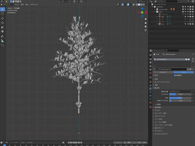
Task: Add a new particle system slot with plus
Action: pyautogui.click(x=193, y=59)
